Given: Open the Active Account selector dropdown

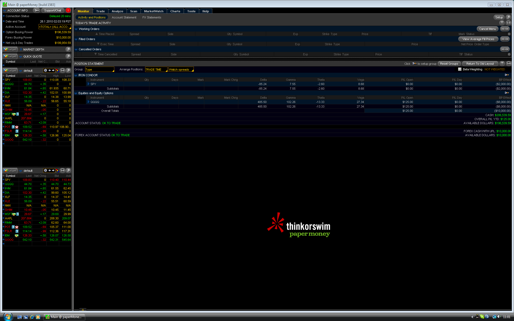Looking at the screenshot, I should [x=55, y=27].
